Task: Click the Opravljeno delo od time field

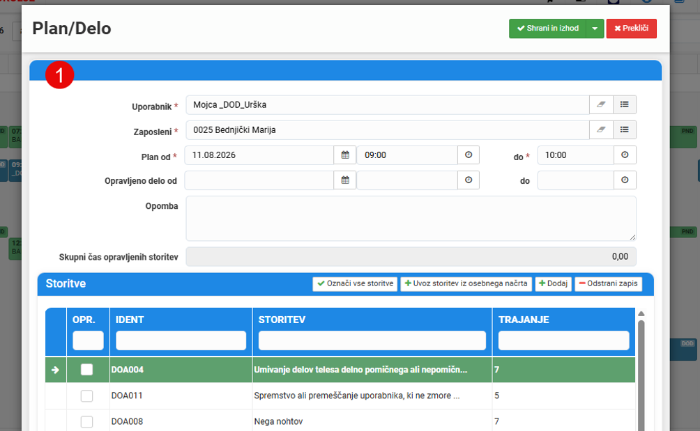Action: pyautogui.click(x=407, y=180)
